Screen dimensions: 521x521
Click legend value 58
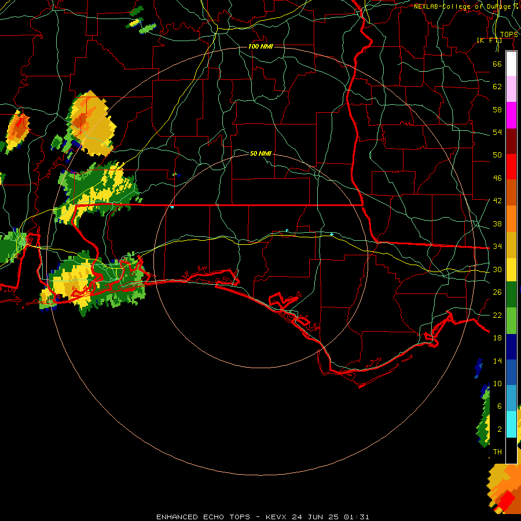(497, 109)
